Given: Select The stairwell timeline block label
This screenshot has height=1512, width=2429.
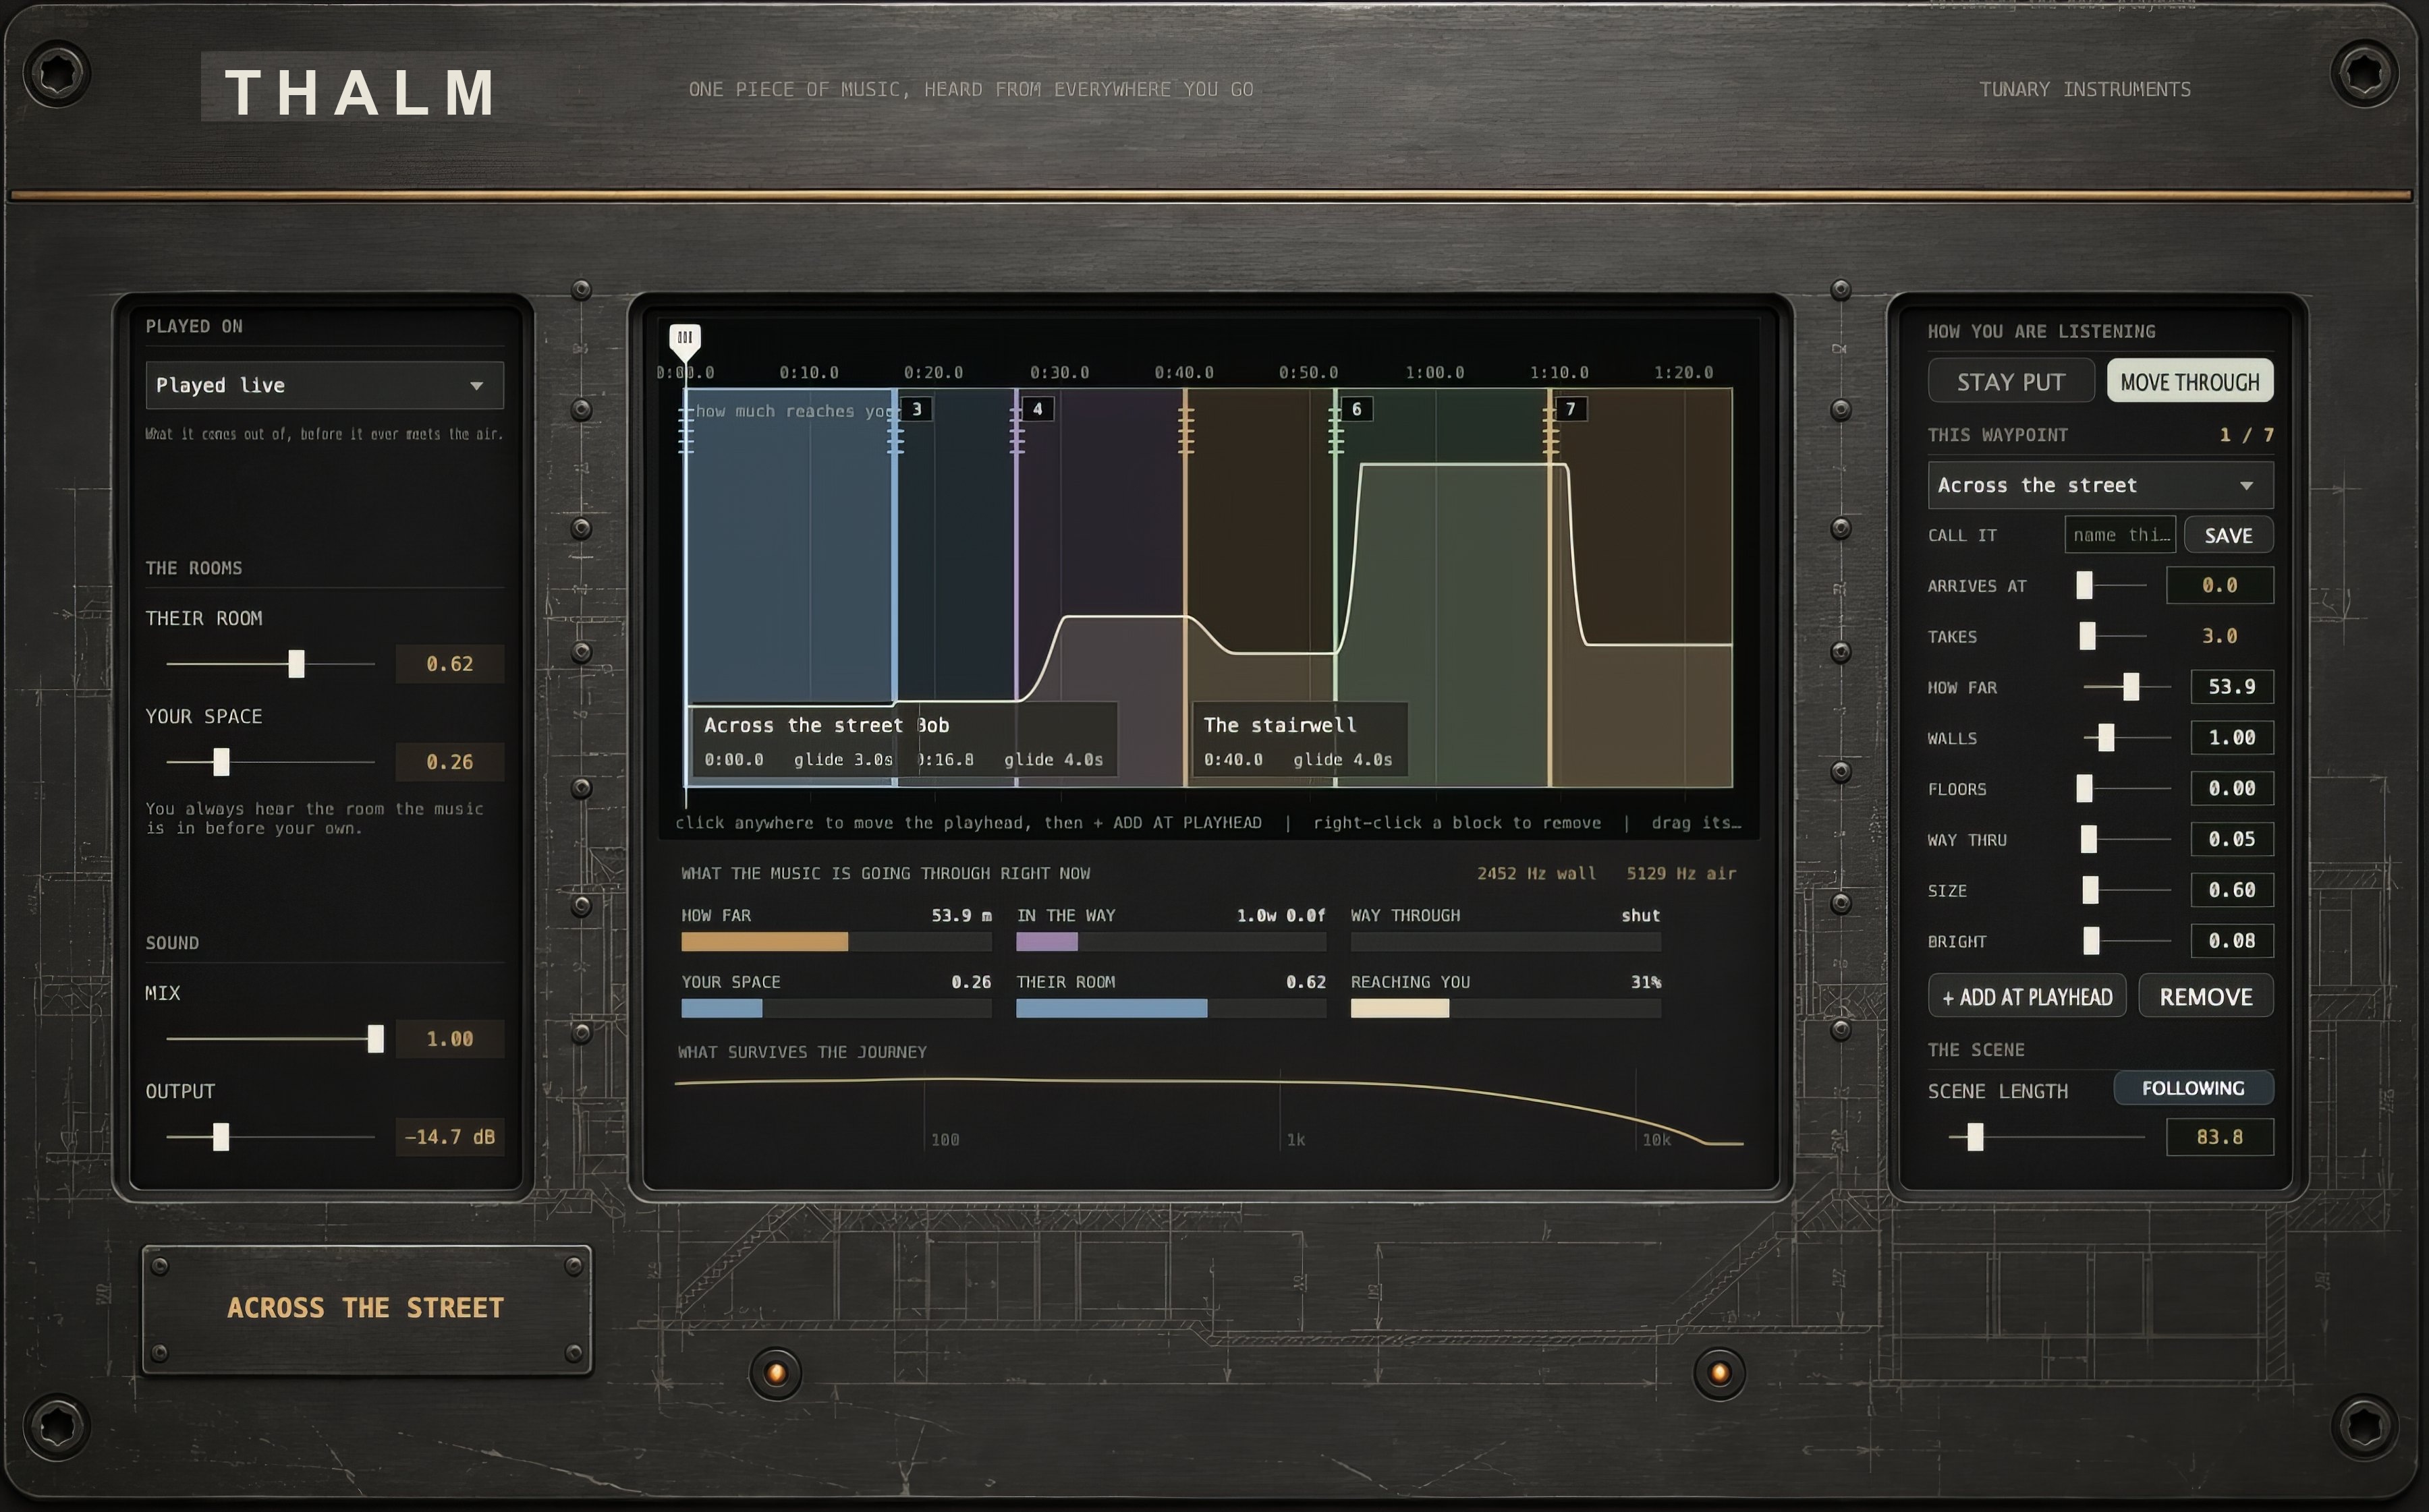Looking at the screenshot, I should 1279,726.
